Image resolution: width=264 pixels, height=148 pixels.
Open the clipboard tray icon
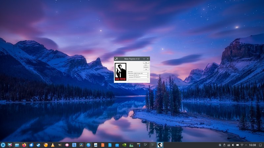point(224,145)
